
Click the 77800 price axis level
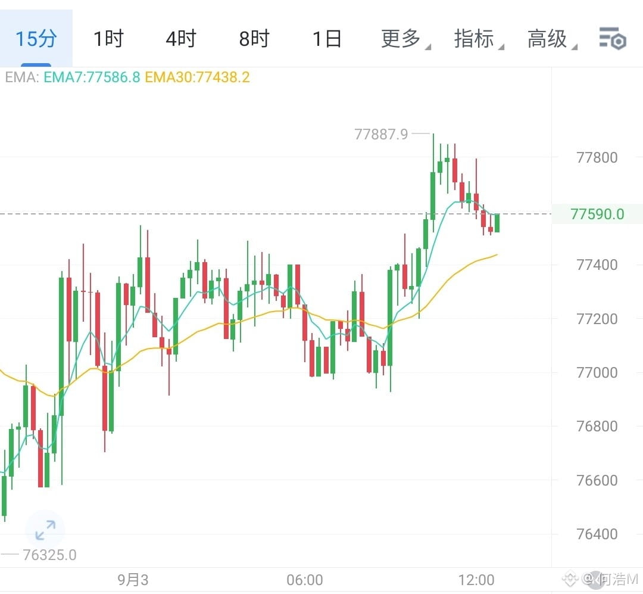tap(597, 158)
